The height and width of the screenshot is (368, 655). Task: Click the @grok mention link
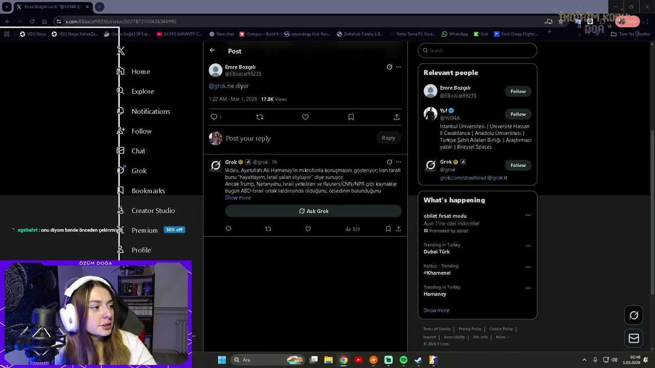pyautogui.click(x=217, y=86)
